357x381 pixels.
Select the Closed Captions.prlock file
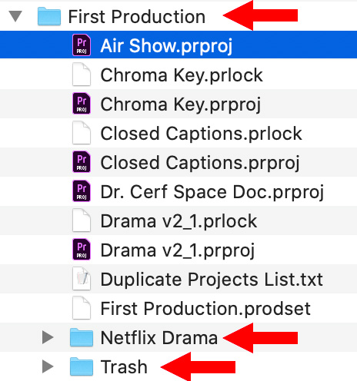click(x=178, y=133)
